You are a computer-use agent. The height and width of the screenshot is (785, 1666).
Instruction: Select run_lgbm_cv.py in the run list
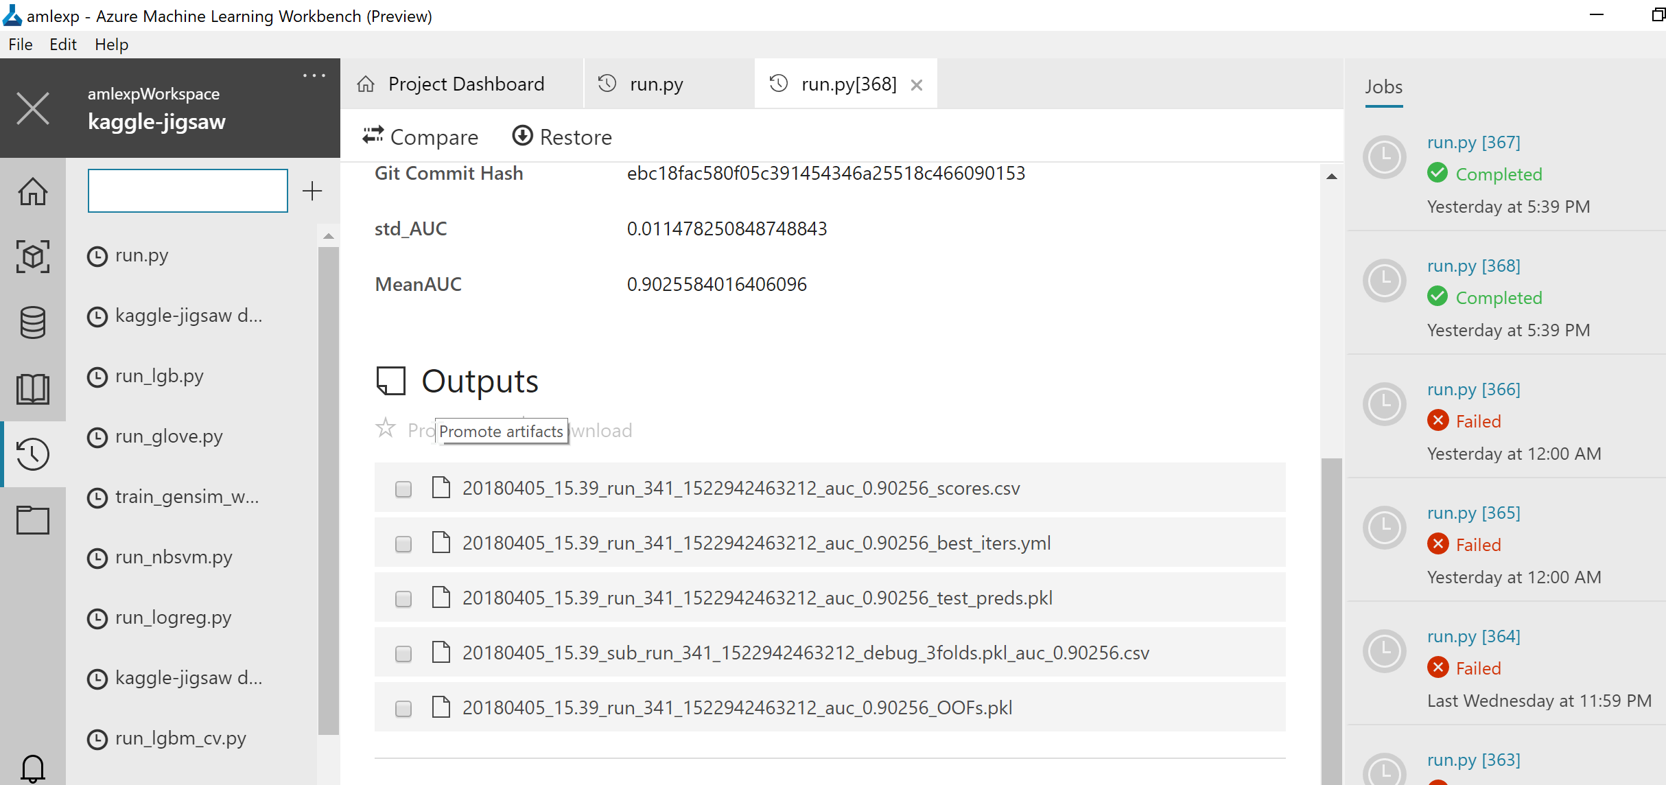point(180,738)
